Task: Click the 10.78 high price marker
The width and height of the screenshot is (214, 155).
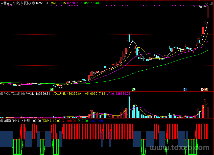Action: [198, 7]
